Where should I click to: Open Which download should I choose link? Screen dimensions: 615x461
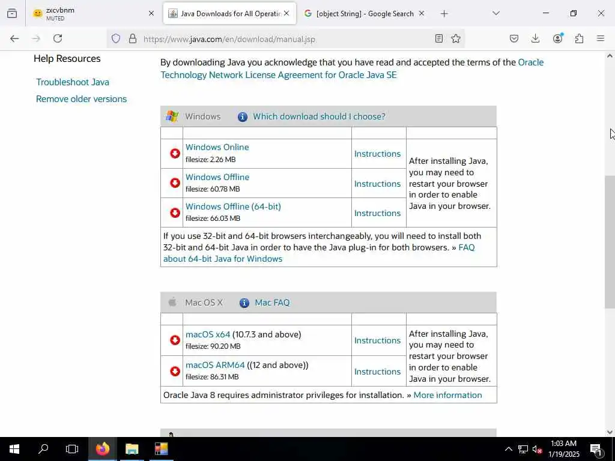click(319, 116)
